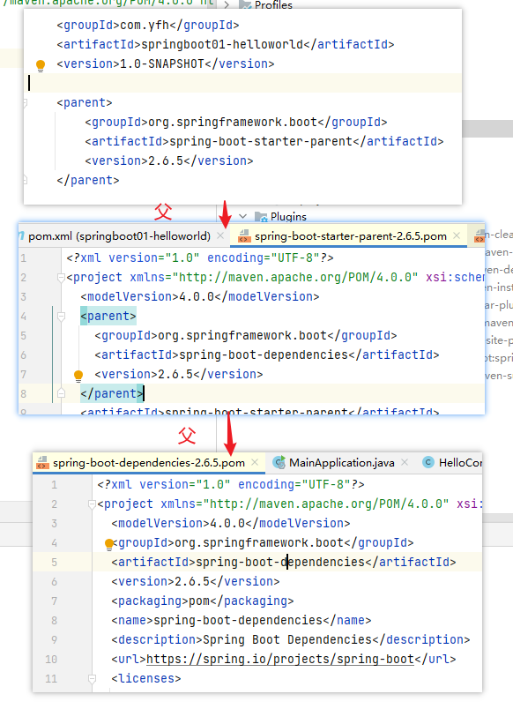Click the class icon on HelloCon tab
The height and width of the screenshot is (724, 513).
[428, 462]
